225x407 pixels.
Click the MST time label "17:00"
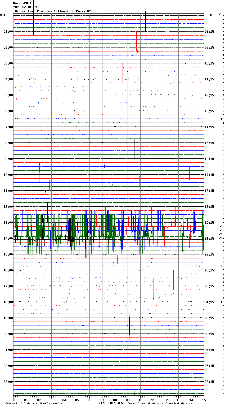click(8, 286)
